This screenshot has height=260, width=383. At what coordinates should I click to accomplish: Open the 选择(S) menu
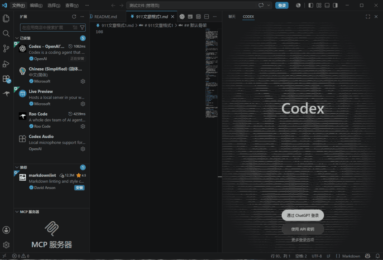[x=54, y=5]
